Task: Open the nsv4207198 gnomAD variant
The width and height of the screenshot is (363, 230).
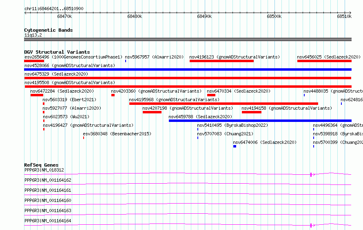Action: click(x=188, y=108)
